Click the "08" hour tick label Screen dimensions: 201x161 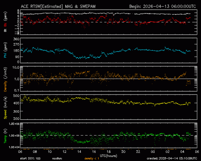(35, 152)
